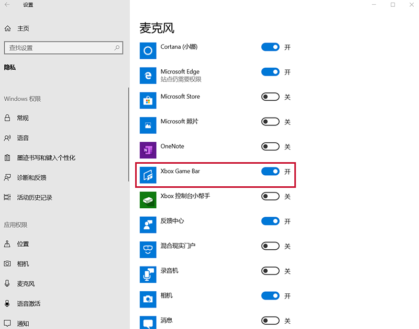Click the Microsoft Store app icon
419x329 pixels.
[148, 100]
